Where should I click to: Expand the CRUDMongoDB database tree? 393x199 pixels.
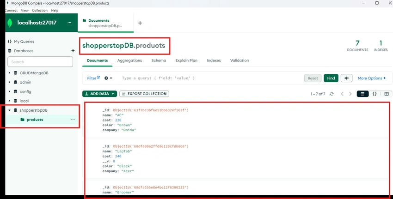(x=10, y=73)
